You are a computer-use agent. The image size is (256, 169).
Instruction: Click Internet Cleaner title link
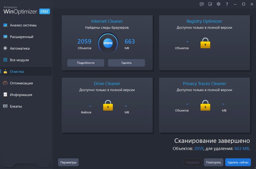[x=107, y=21]
